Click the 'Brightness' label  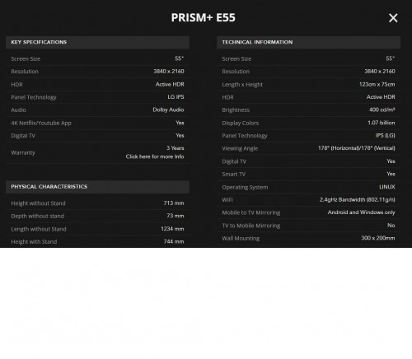236,110
